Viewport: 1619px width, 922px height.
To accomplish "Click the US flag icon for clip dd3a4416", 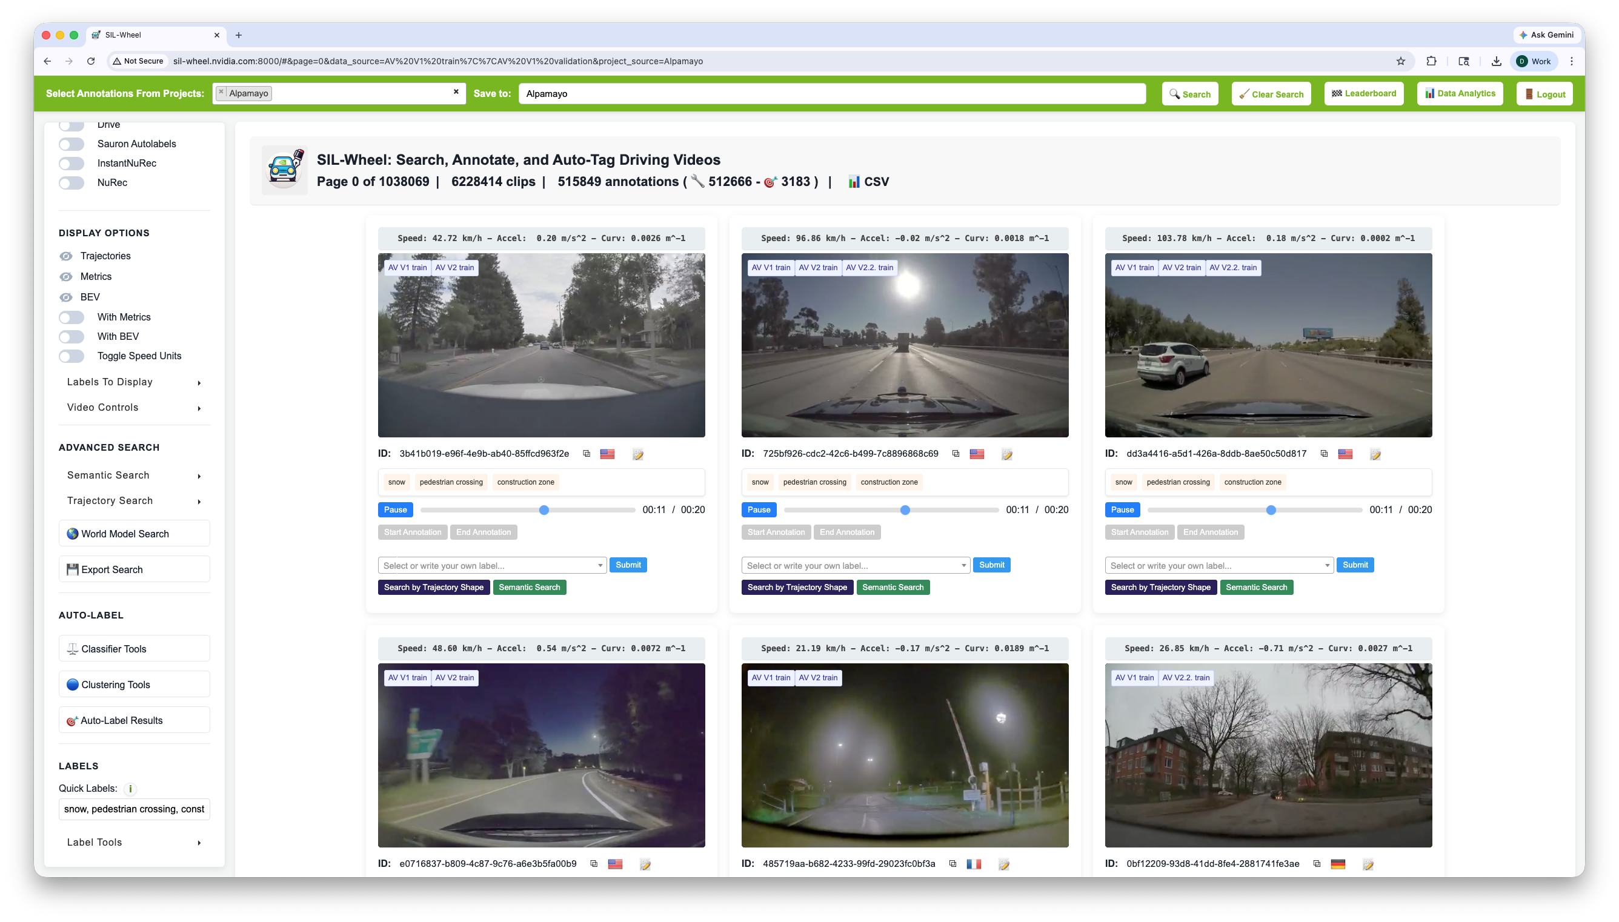I will coord(1345,454).
